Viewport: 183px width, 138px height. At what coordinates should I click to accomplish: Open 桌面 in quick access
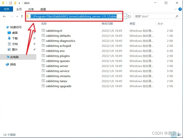click(12, 33)
